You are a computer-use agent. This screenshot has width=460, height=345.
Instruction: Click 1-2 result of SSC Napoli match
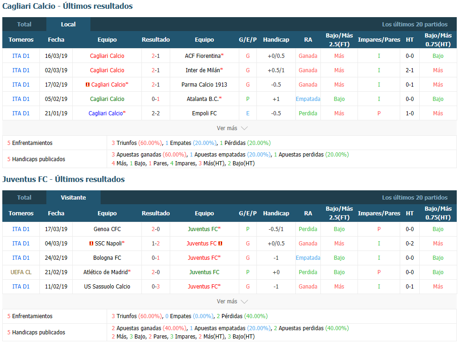tap(155, 244)
